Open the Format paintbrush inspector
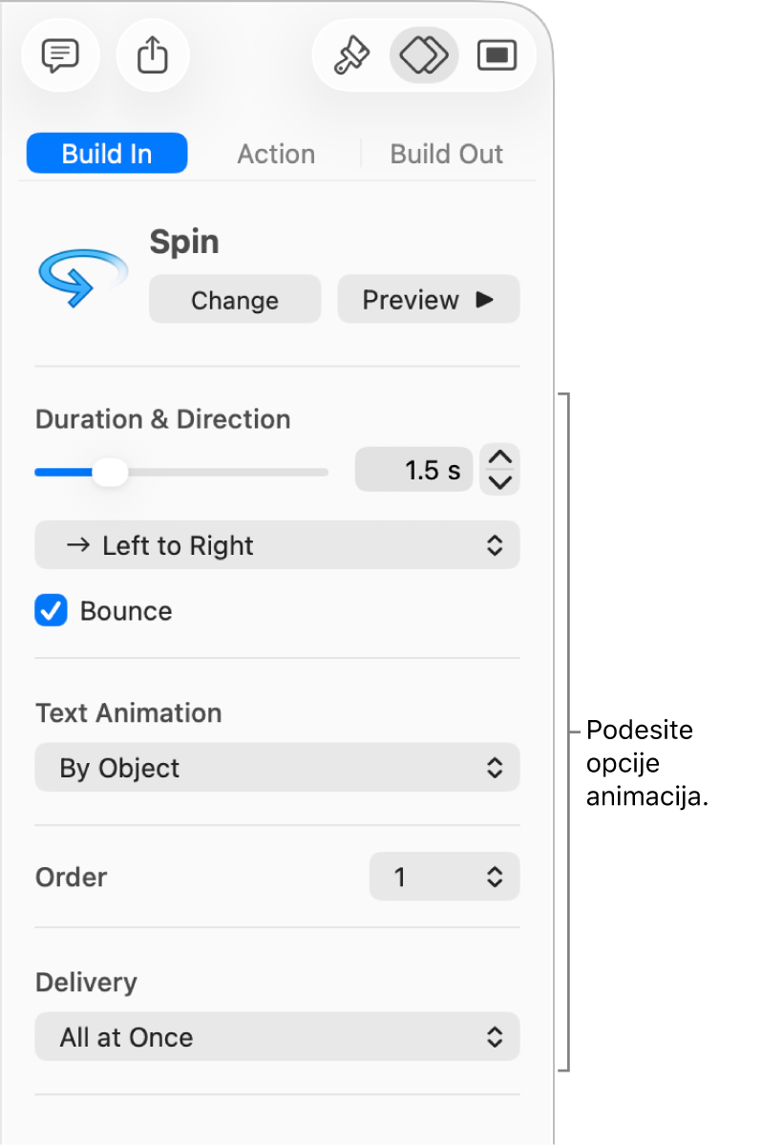Screen dimensions: 762x1145 coord(351,55)
